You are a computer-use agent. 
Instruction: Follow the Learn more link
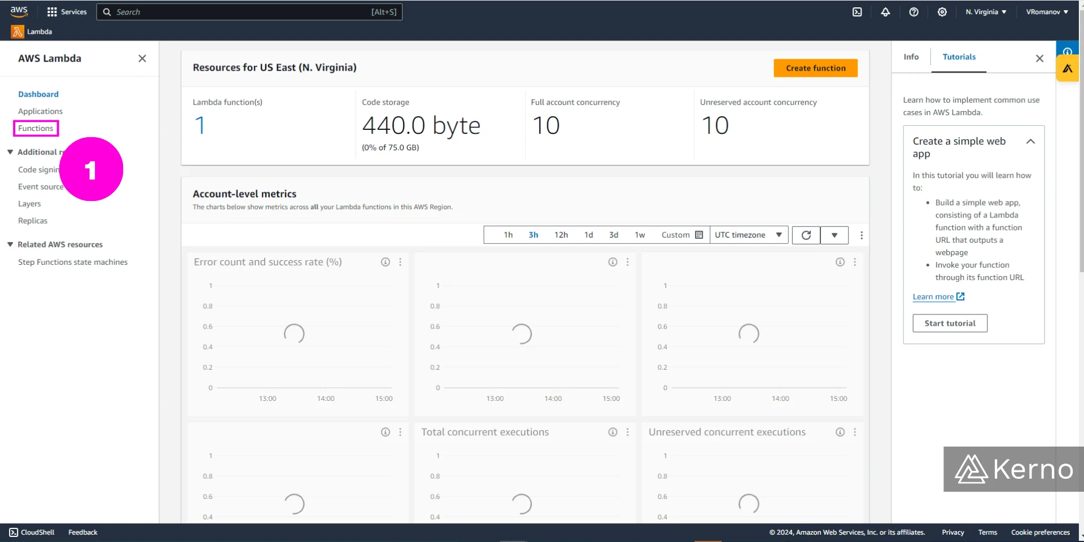pyautogui.click(x=933, y=296)
